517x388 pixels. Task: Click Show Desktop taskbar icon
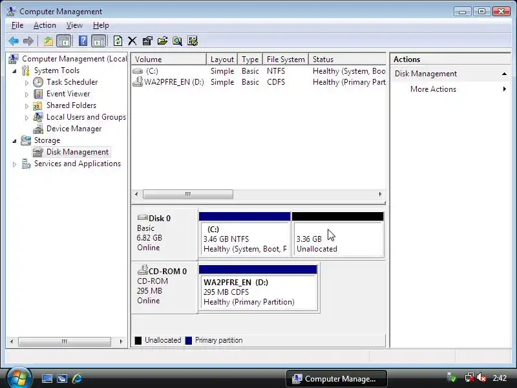pyautogui.click(x=47, y=378)
